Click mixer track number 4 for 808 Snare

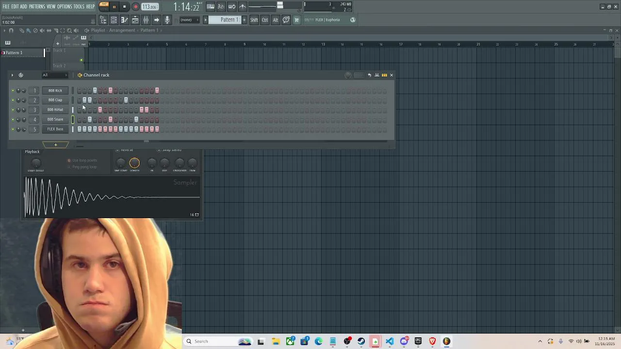[x=34, y=120]
